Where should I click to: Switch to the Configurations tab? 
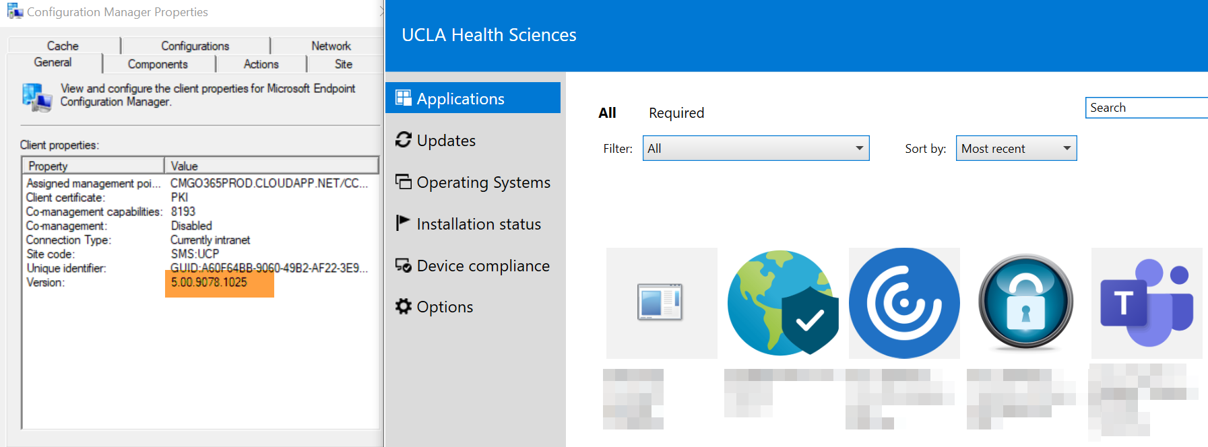pos(195,46)
